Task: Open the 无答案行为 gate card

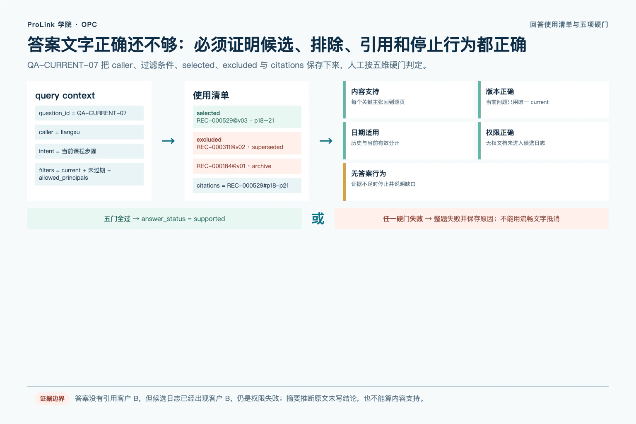Action: click(x=476, y=182)
